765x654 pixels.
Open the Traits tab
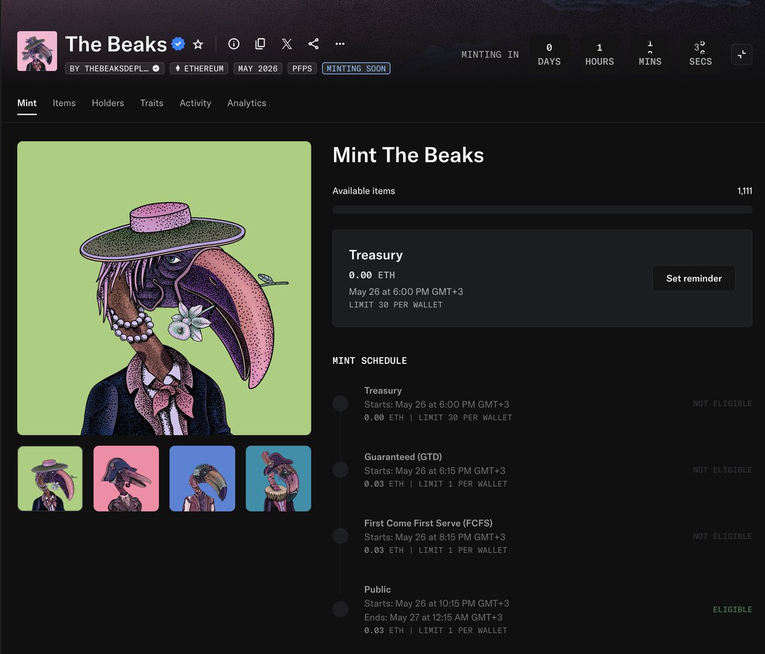coord(152,103)
